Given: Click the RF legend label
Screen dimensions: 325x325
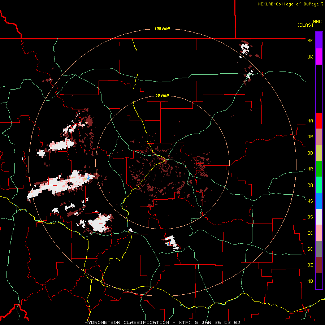Looking at the screenshot, I should [x=310, y=40].
